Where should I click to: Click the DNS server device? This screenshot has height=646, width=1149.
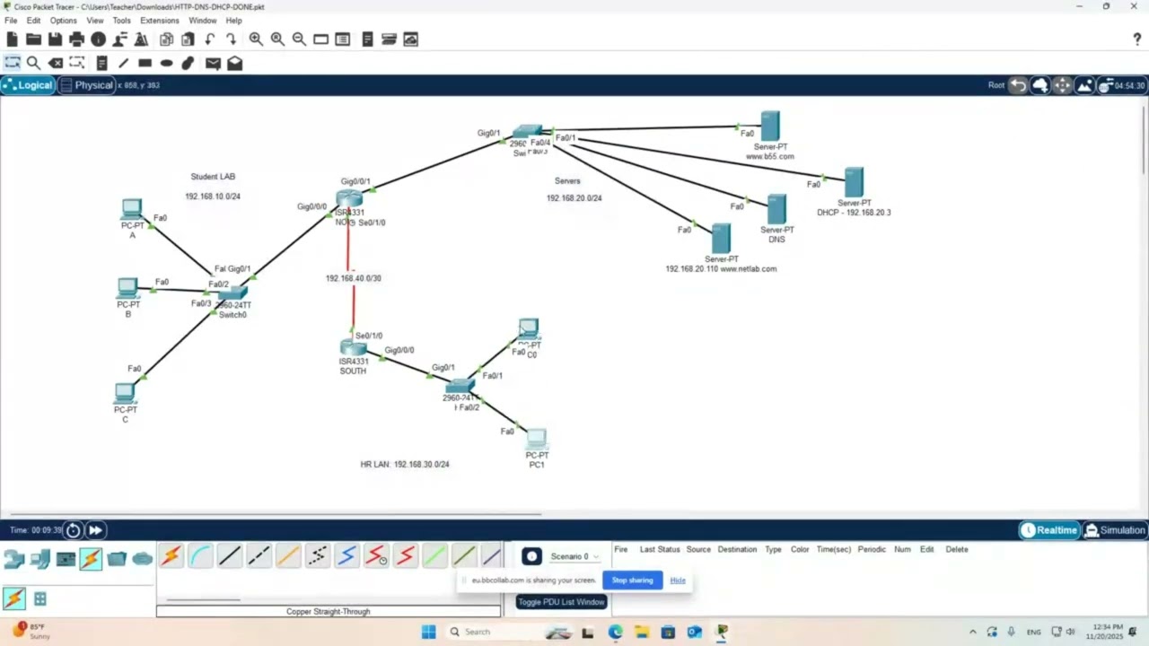pos(776,210)
